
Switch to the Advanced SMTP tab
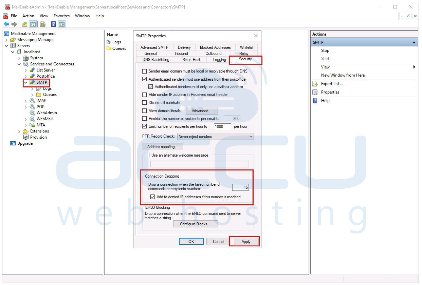click(154, 47)
